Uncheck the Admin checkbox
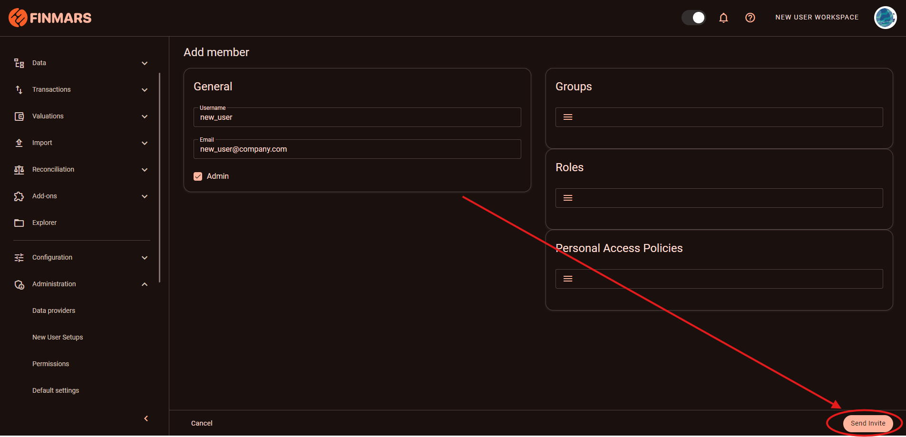906x437 pixels. click(198, 176)
